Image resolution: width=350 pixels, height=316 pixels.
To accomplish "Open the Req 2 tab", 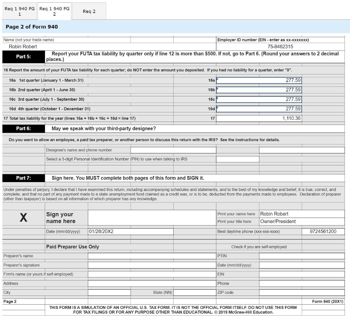I will click(89, 11).
